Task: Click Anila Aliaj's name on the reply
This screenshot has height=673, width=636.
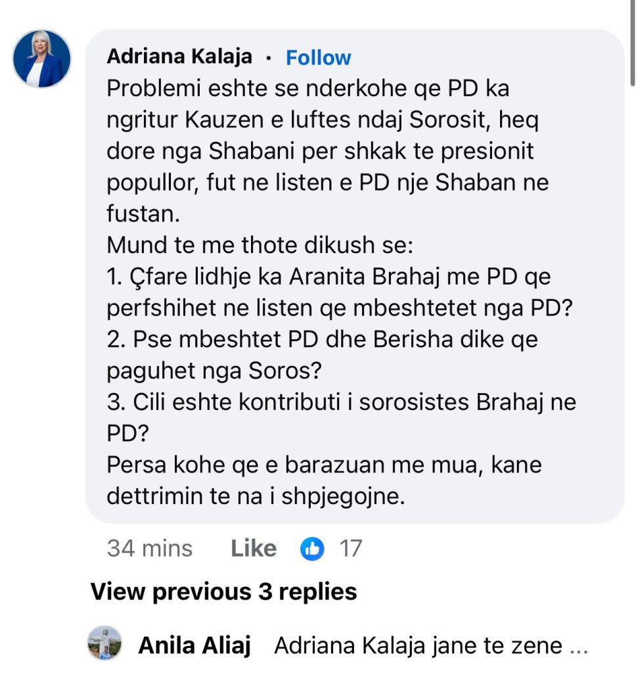Action: click(194, 647)
